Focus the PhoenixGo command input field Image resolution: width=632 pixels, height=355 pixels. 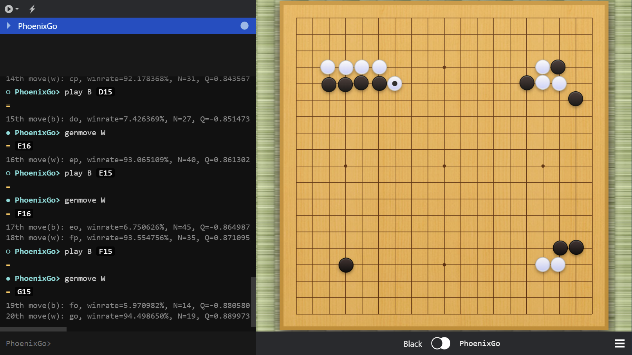(x=128, y=343)
